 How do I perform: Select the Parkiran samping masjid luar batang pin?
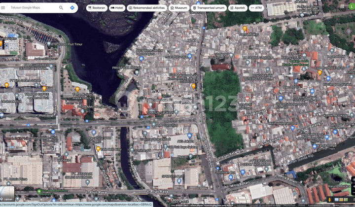pyautogui.click(x=302, y=15)
